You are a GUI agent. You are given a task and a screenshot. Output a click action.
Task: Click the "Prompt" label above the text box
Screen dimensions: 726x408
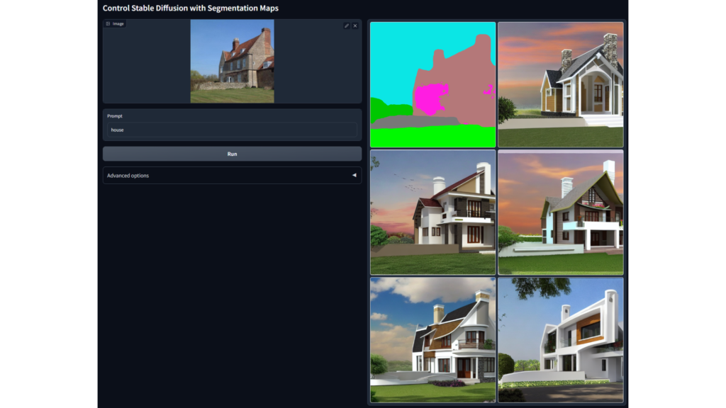pyautogui.click(x=115, y=116)
